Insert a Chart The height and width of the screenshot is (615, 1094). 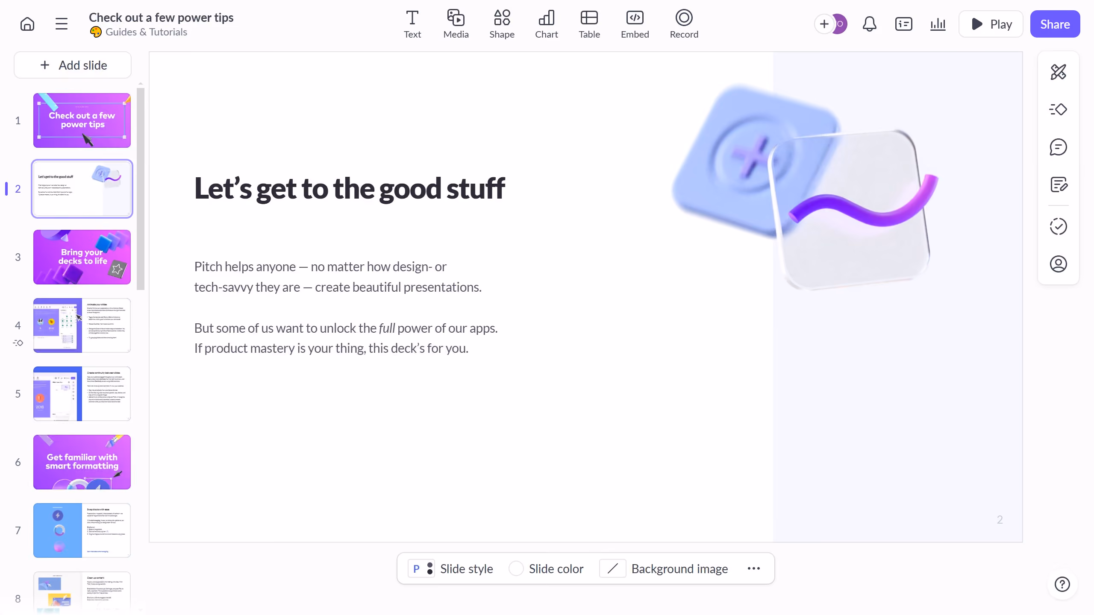point(547,24)
